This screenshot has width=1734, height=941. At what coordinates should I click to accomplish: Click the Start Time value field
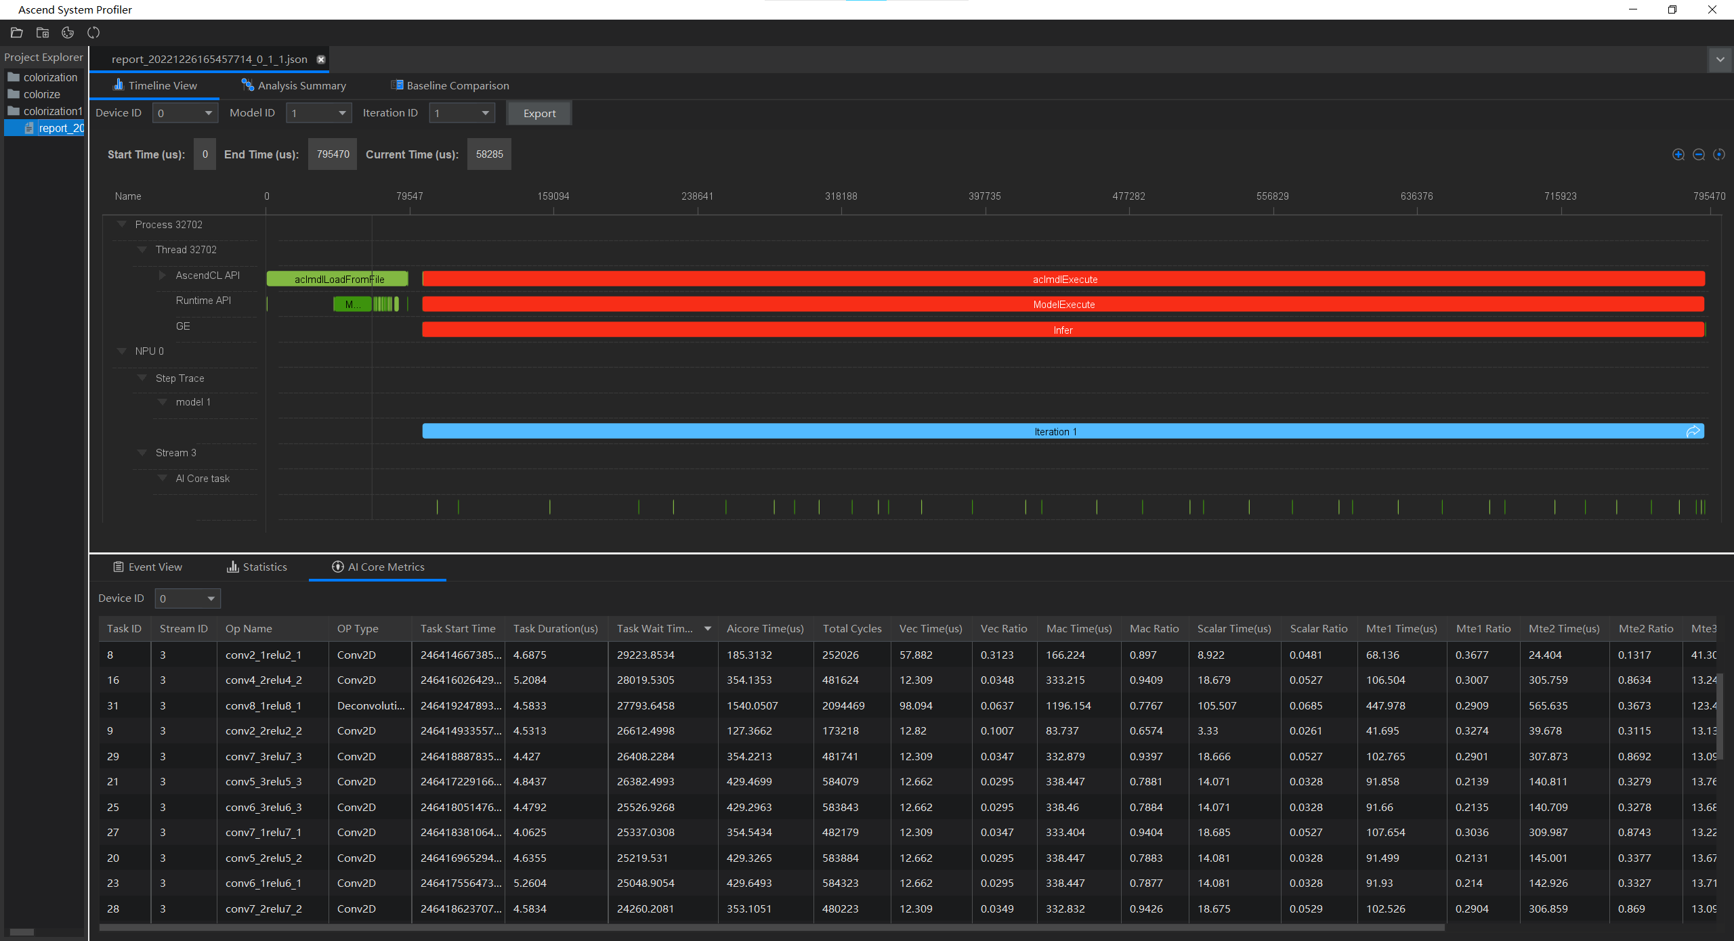(x=205, y=154)
